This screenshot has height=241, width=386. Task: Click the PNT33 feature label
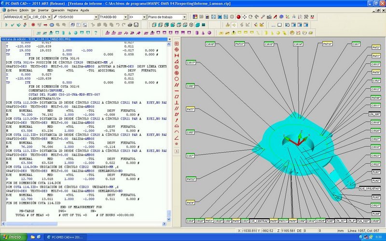[x=239, y=44]
